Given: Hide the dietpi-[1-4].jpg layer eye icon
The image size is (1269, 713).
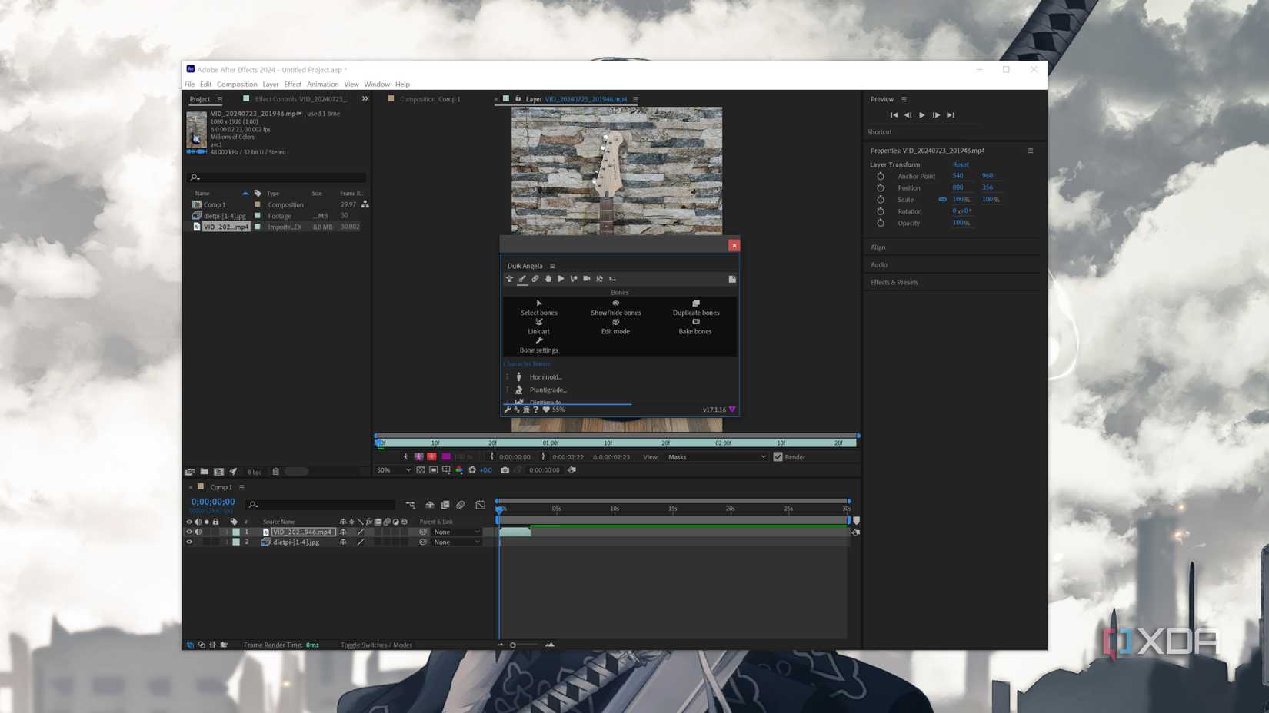Looking at the screenshot, I should (x=190, y=542).
